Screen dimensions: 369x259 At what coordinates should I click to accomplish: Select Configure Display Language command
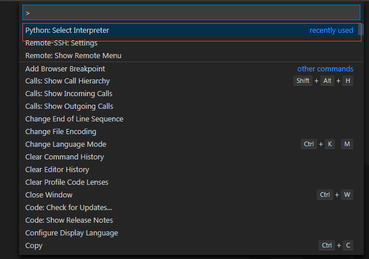click(191, 233)
